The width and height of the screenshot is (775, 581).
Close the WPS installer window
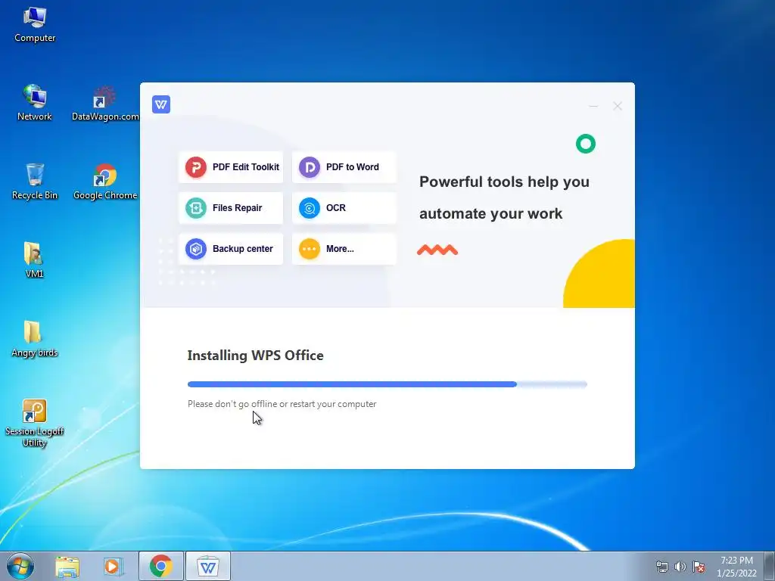[618, 106]
